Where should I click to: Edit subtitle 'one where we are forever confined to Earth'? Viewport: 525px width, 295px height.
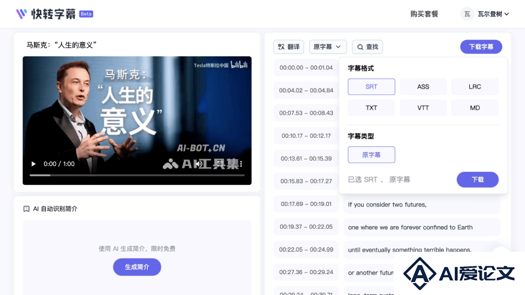point(422,227)
